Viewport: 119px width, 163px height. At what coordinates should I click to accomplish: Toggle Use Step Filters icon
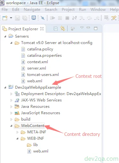click(x=114, y=18)
